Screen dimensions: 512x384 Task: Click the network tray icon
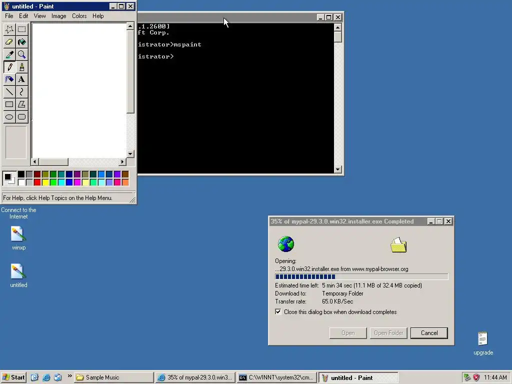point(467,377)
